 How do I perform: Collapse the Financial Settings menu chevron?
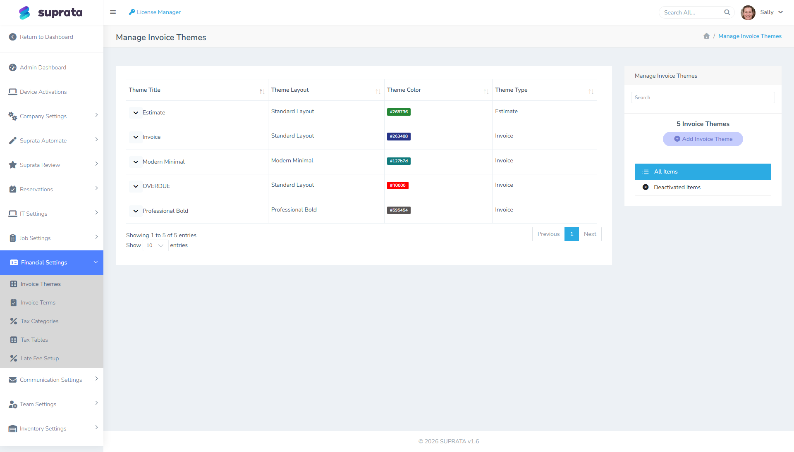pos(96,262)
